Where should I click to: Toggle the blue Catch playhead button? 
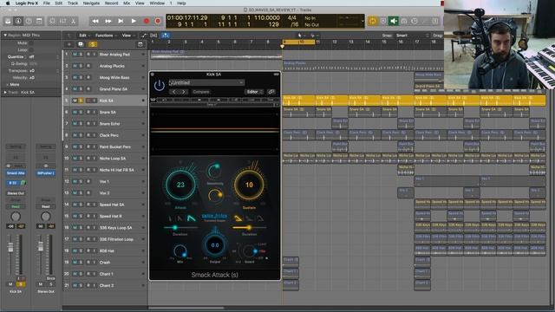tap(165, 36)
